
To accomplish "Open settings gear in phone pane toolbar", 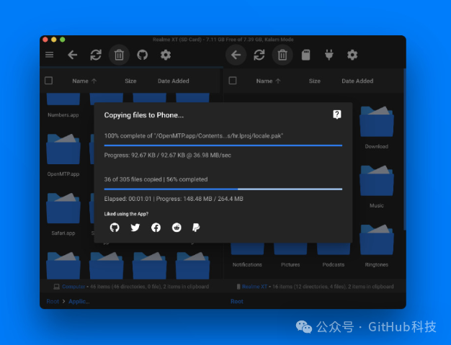I will (x=352, y=55).
